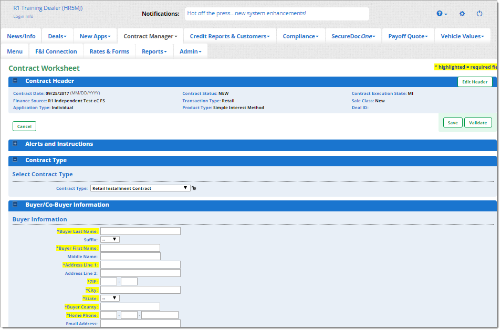501x331 pixels.
Task: Open the F&I Connection tab
Action: coord(56,51)
